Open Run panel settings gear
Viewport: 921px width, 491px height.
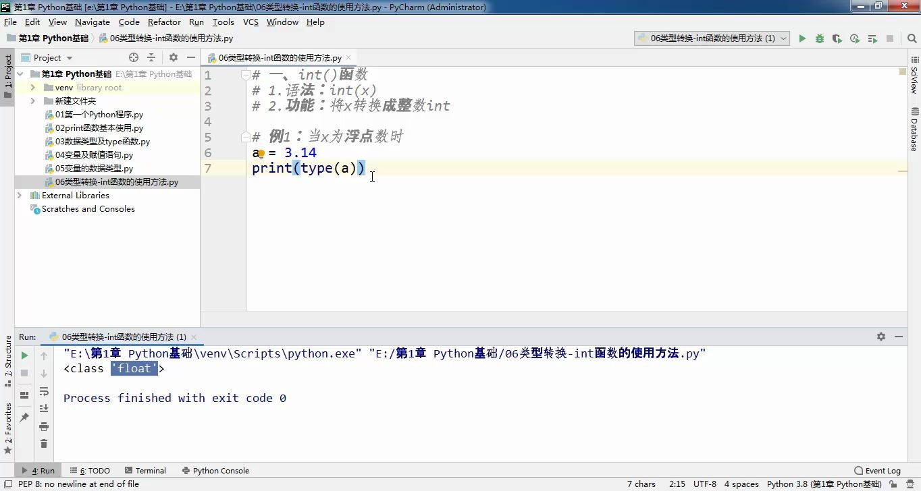[x=881, y=336]
